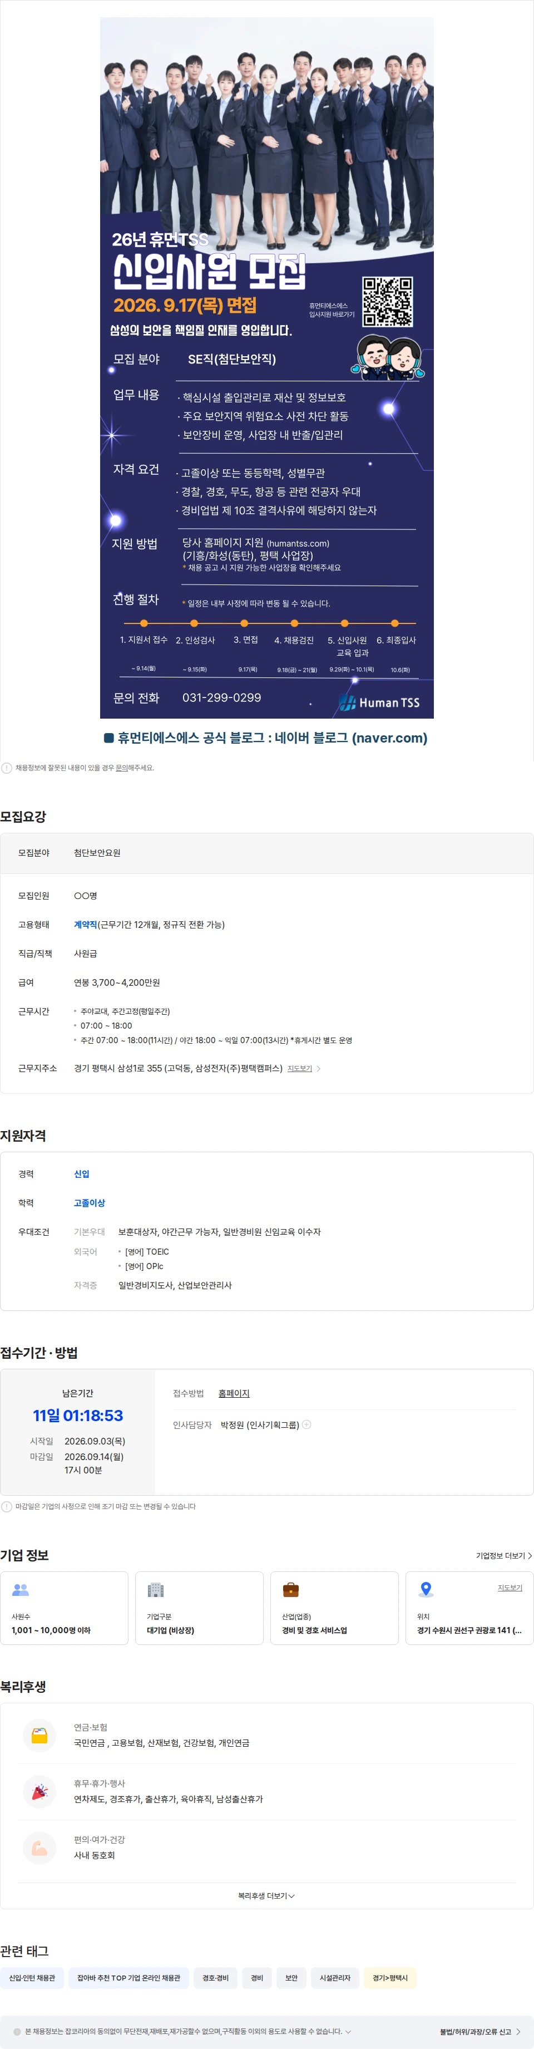Screen dimensions: 534x2049
Task: Open the 휴먼티에스에스 공식 블로그 naver link
Action: point(266,738)
